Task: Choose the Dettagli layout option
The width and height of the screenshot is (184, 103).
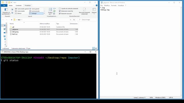Action: click(36, 13)
